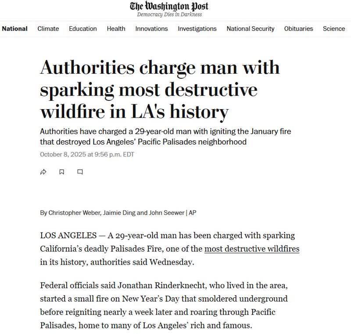The width and height of the screenshot is (351, 334).
Task: Select the Science nav link
Action: point(333,28)
